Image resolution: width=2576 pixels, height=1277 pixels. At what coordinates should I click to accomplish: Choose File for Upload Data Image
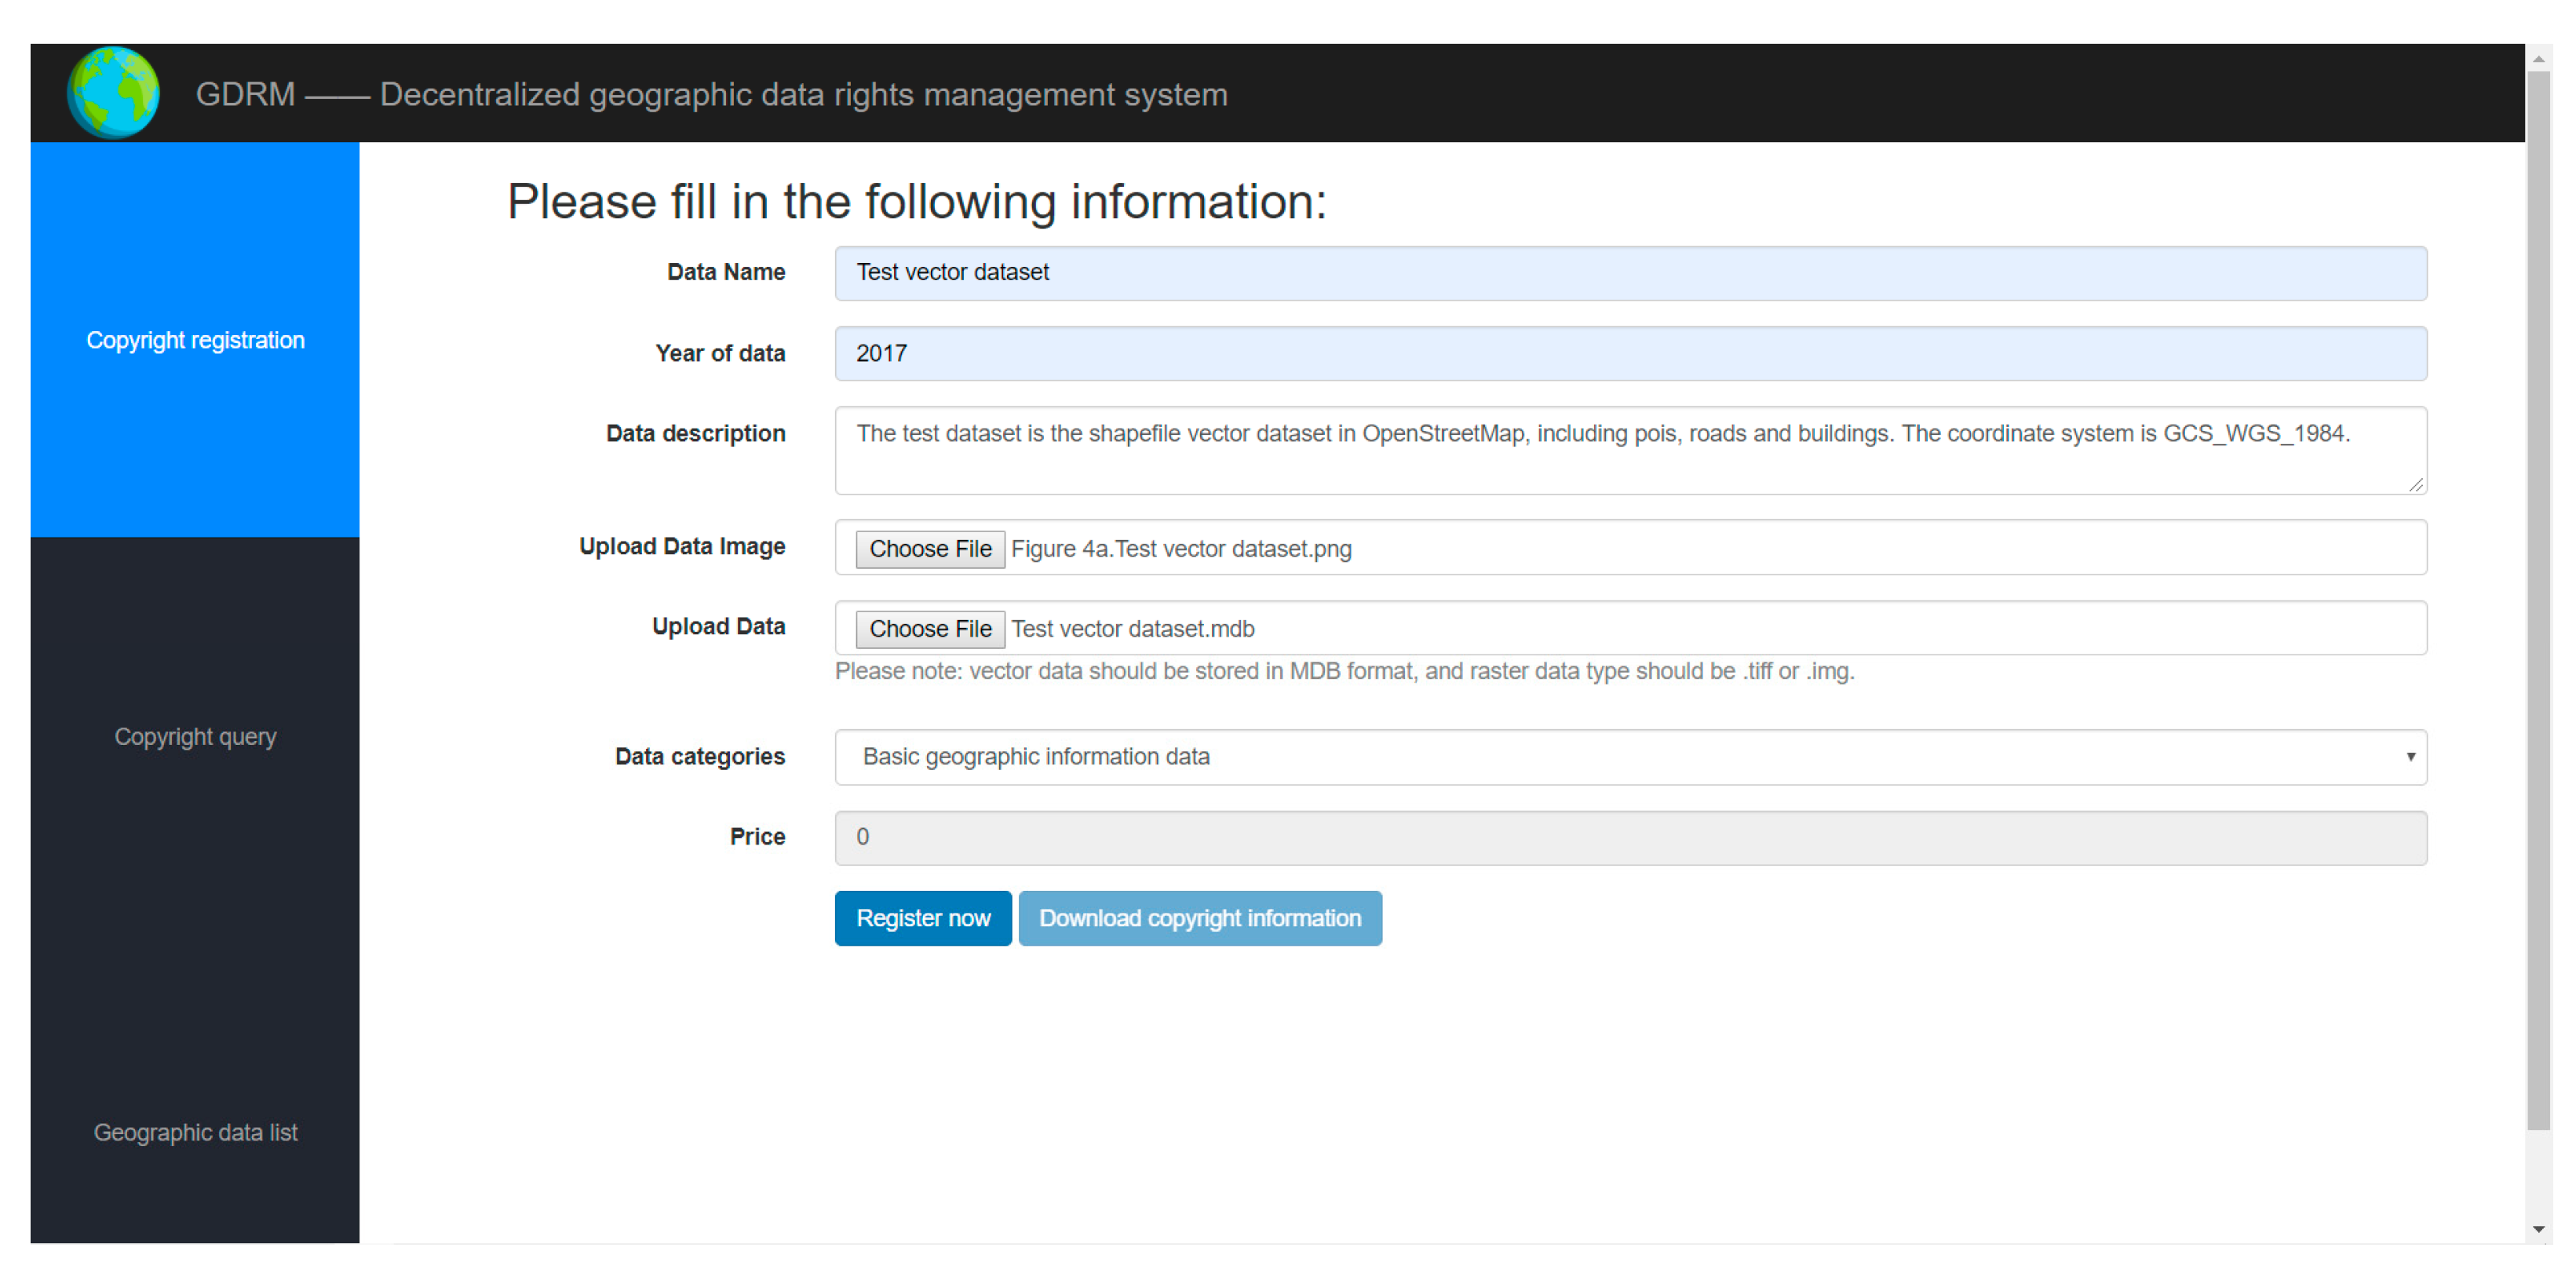(x=929, y=549)
